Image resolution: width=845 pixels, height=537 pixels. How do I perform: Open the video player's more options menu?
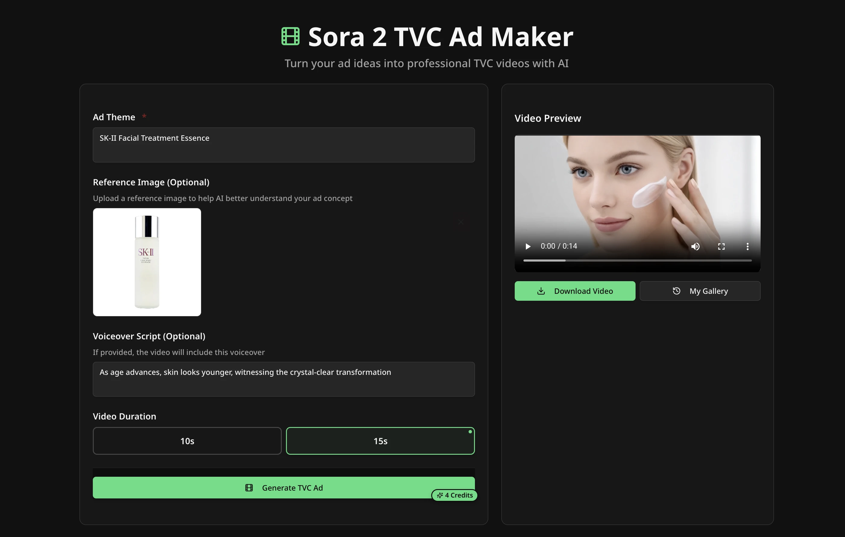tap(747, 247)
